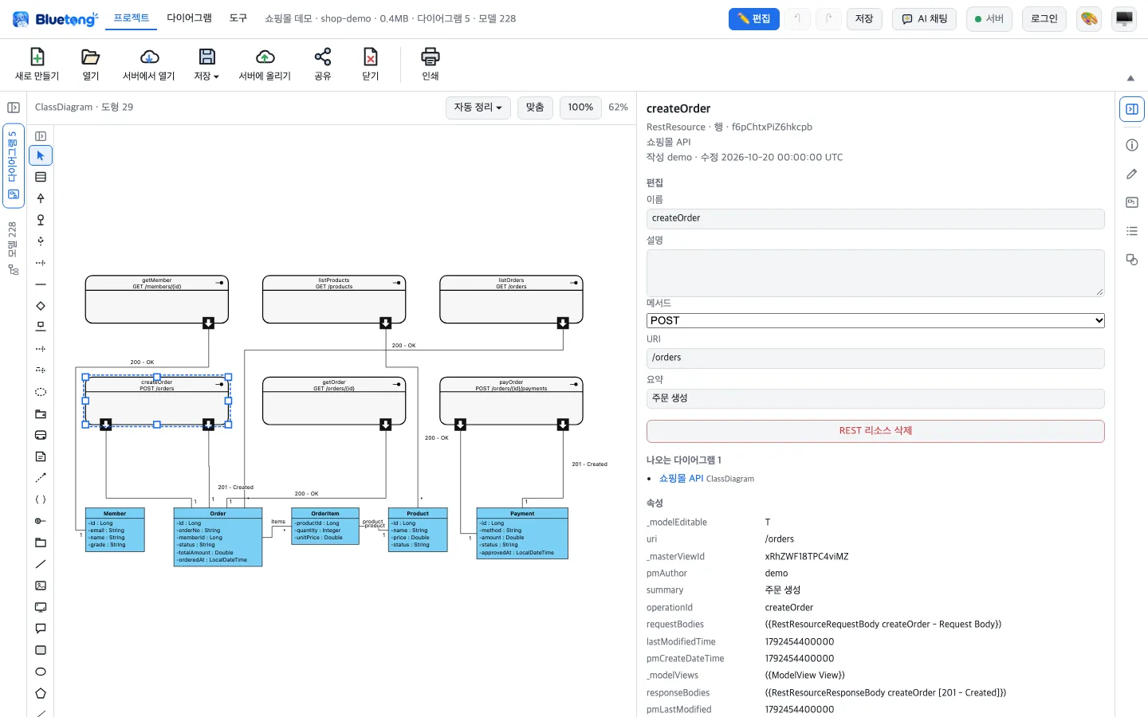The image size is (1148, 717).
Task: Upload using the 서버에 올리기 icon
Action: pos(265,57)
